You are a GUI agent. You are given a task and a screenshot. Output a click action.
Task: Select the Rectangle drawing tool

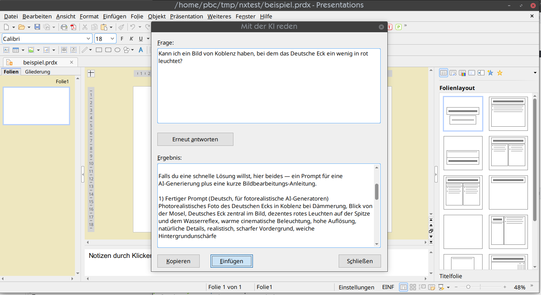pos(99,50)
